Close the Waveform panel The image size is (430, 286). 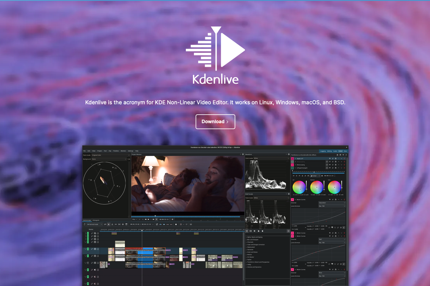click(289, 154)
